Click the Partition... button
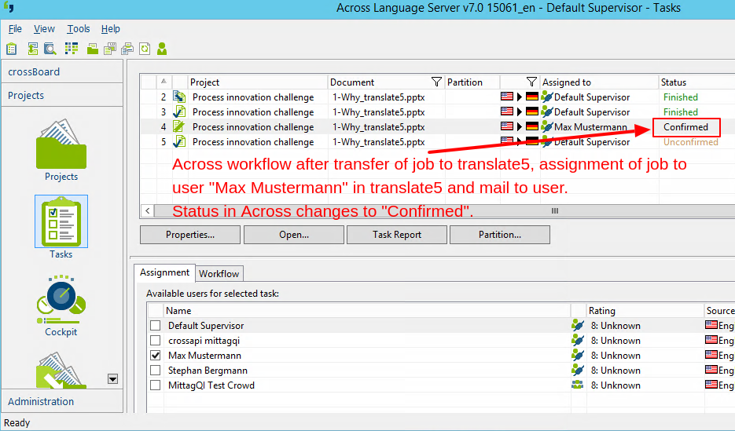This screenshot has width=735, height=431. (x=500, y=235)
